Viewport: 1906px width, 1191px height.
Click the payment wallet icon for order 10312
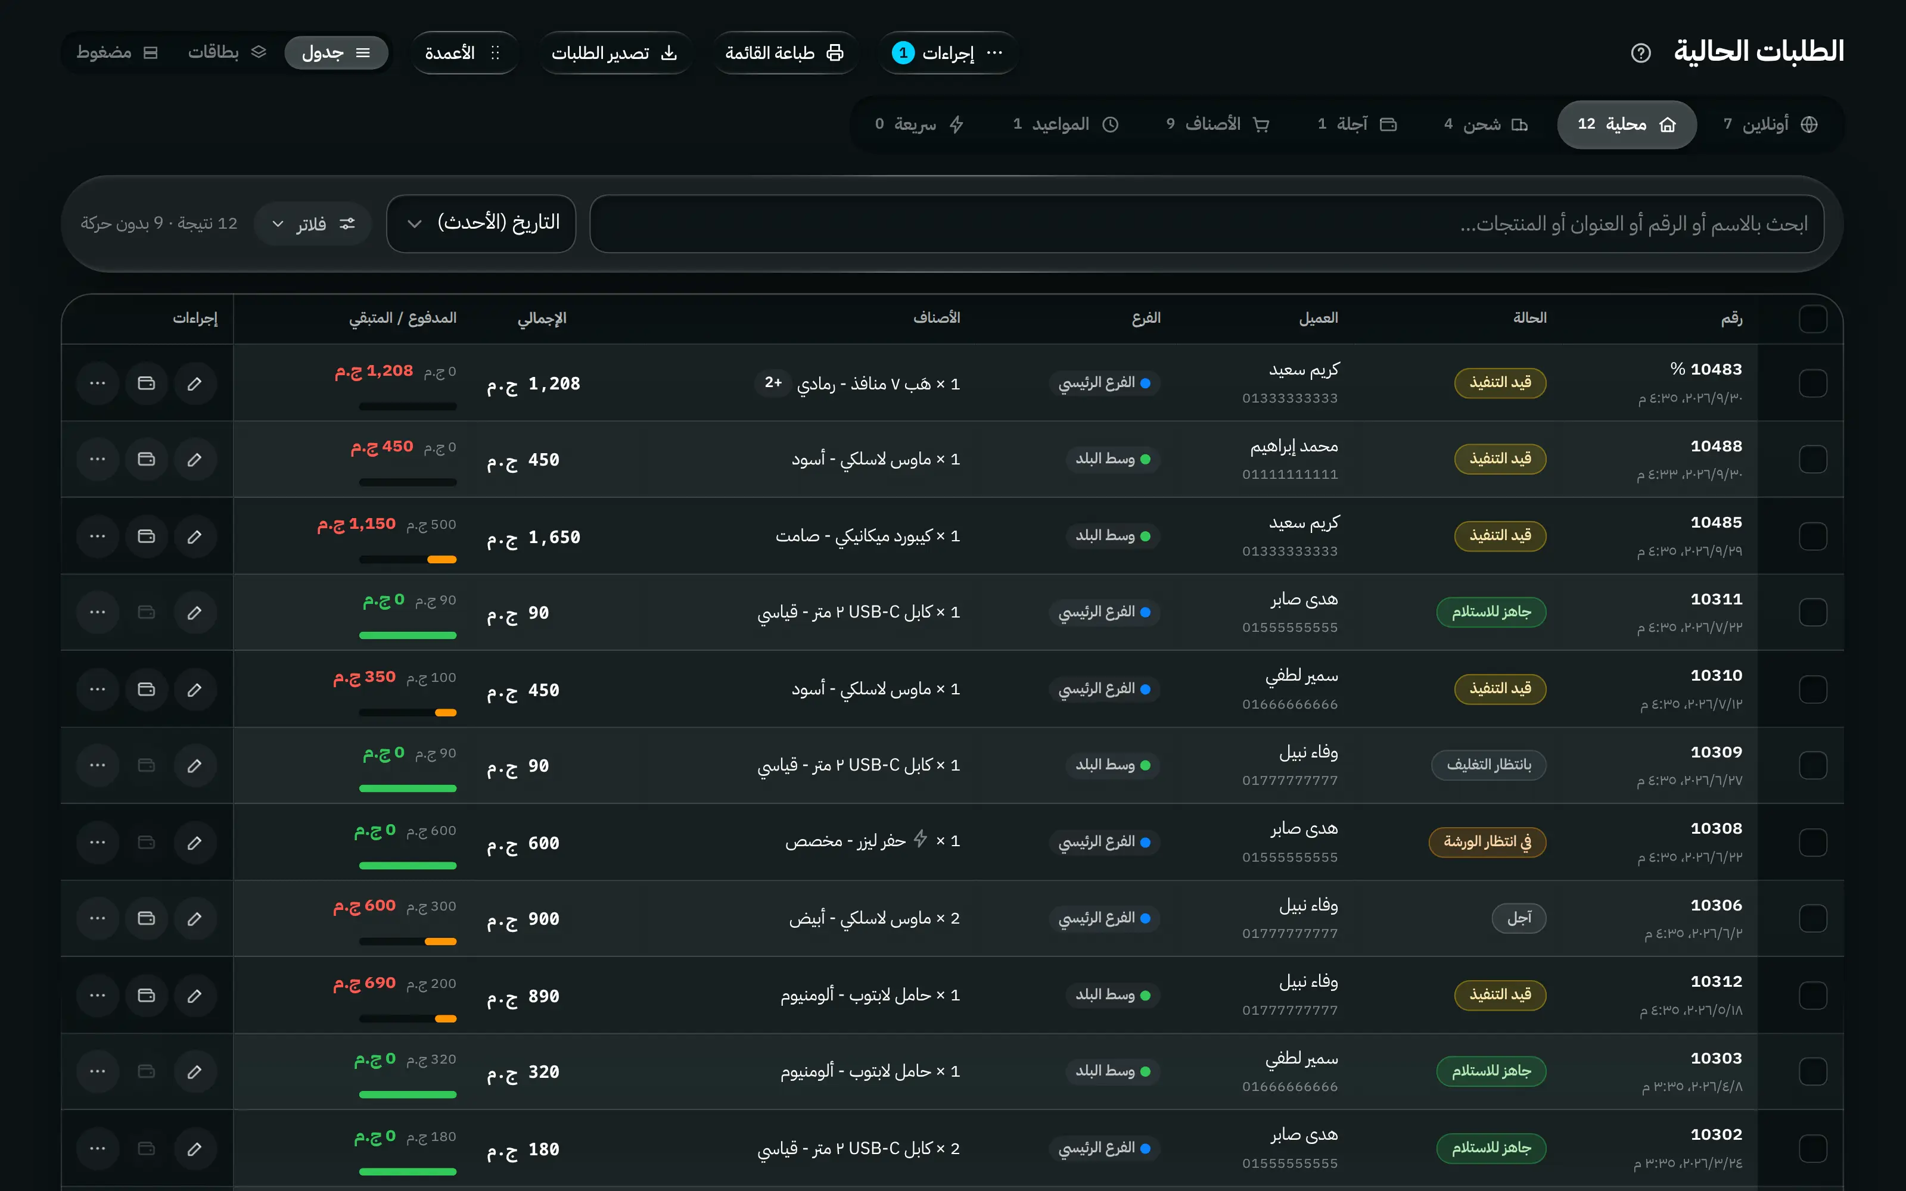[x=147, y=996]
